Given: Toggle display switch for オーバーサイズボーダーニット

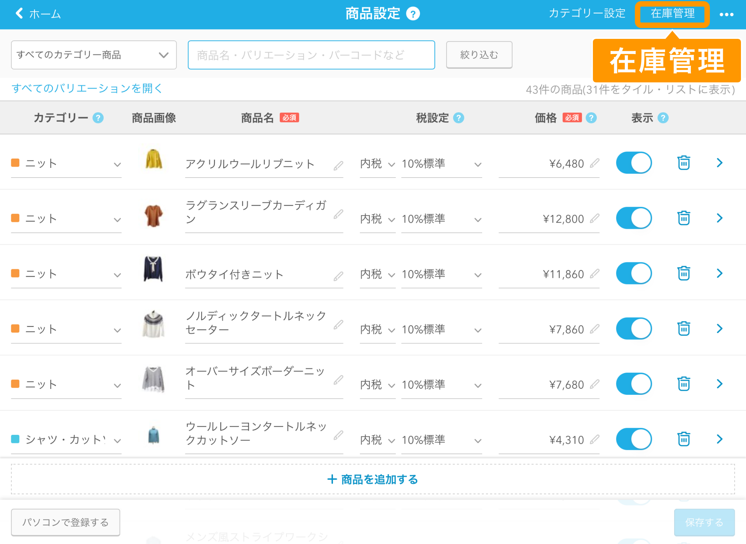Looking at the screenshot, I should click(x=634, y=384).
